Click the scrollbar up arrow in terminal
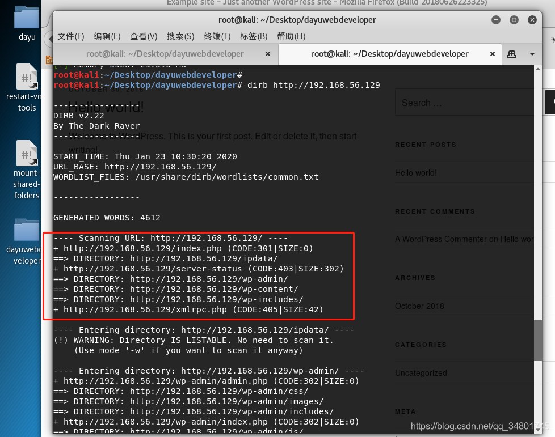 click(x=538, y=69)
